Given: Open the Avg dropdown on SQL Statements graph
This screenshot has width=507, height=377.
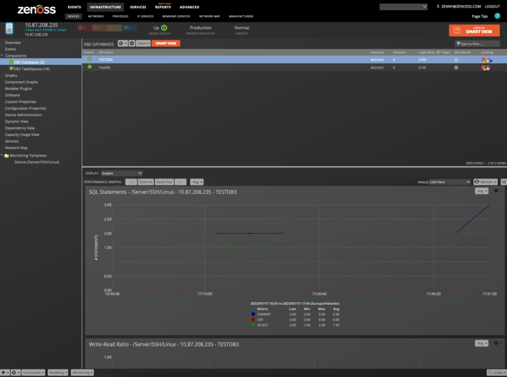Looking at the screenshot, I should [482, 191].
